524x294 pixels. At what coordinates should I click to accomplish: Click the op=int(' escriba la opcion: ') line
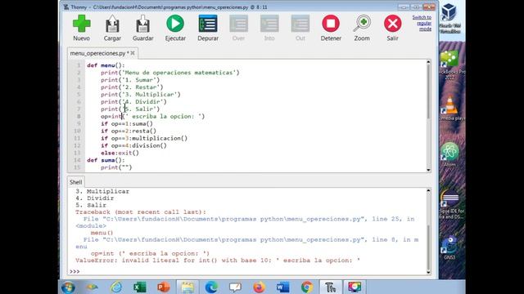pos(153,116)
